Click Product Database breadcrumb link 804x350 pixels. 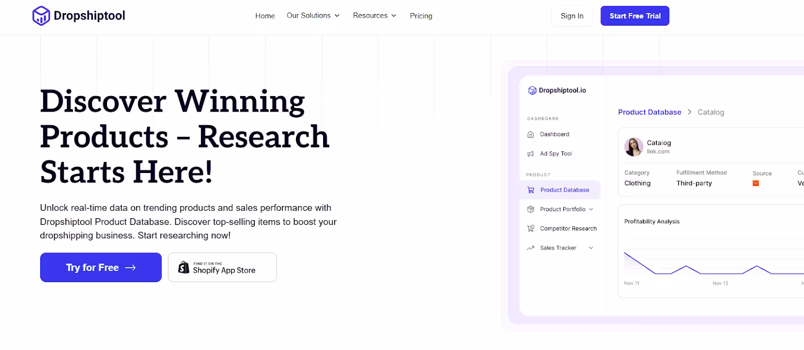click(x=650, y=112)
